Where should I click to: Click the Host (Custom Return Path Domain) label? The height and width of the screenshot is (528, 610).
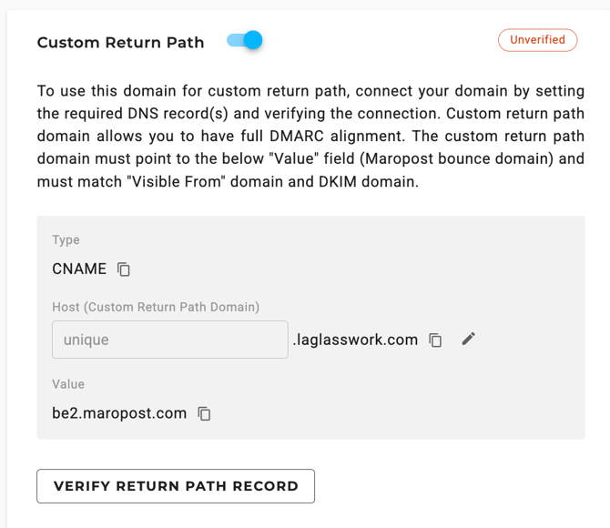[156, 307]
